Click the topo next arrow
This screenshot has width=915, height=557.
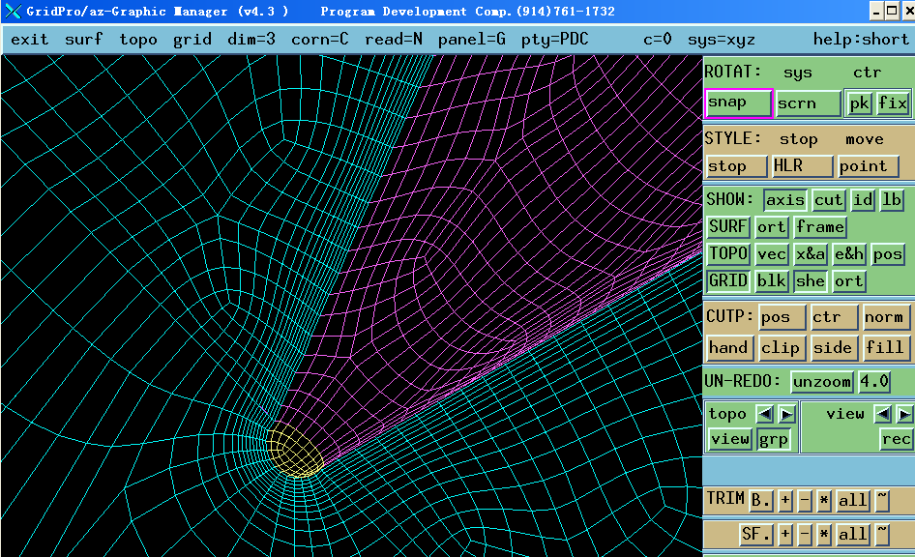(x=786, y=414)
